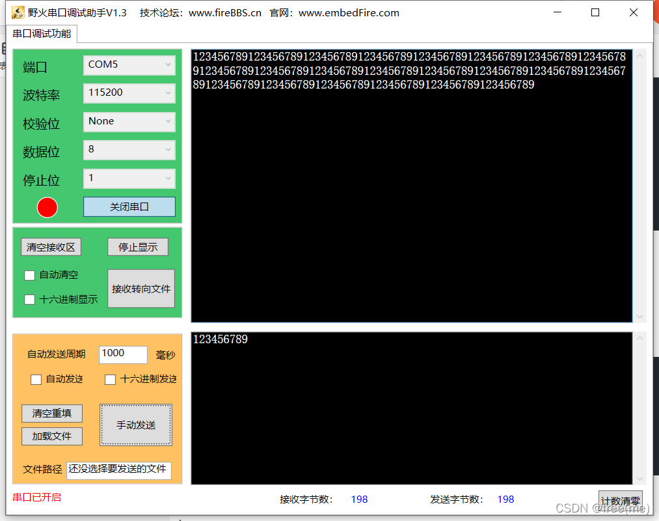659x521 pixels.
Task: Click the 自动发送周期 input field
Action: tap(123, 354)
